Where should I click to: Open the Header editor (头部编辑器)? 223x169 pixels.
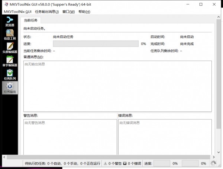click(x=10, y=48)
